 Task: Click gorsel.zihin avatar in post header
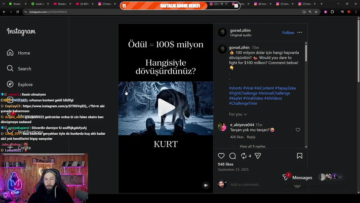tap(222, 32)
